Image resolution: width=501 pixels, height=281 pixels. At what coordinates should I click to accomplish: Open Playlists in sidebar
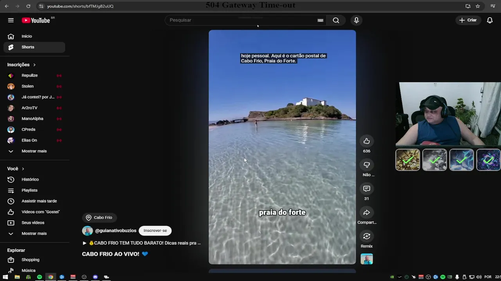(34, 190)
